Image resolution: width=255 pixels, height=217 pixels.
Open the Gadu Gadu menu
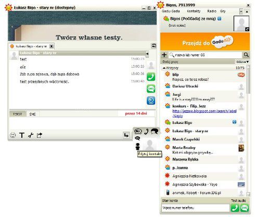click(x=171, y=11)
